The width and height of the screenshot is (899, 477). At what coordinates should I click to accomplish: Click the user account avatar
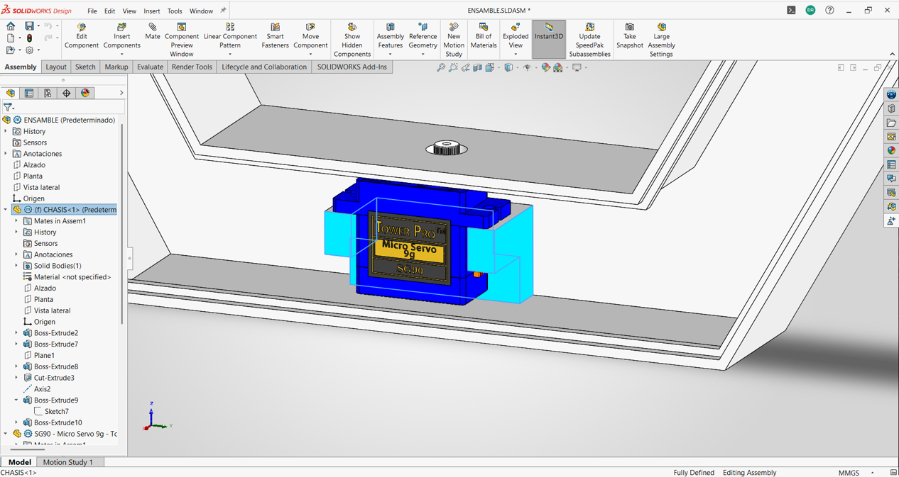[x=810, y=11]
